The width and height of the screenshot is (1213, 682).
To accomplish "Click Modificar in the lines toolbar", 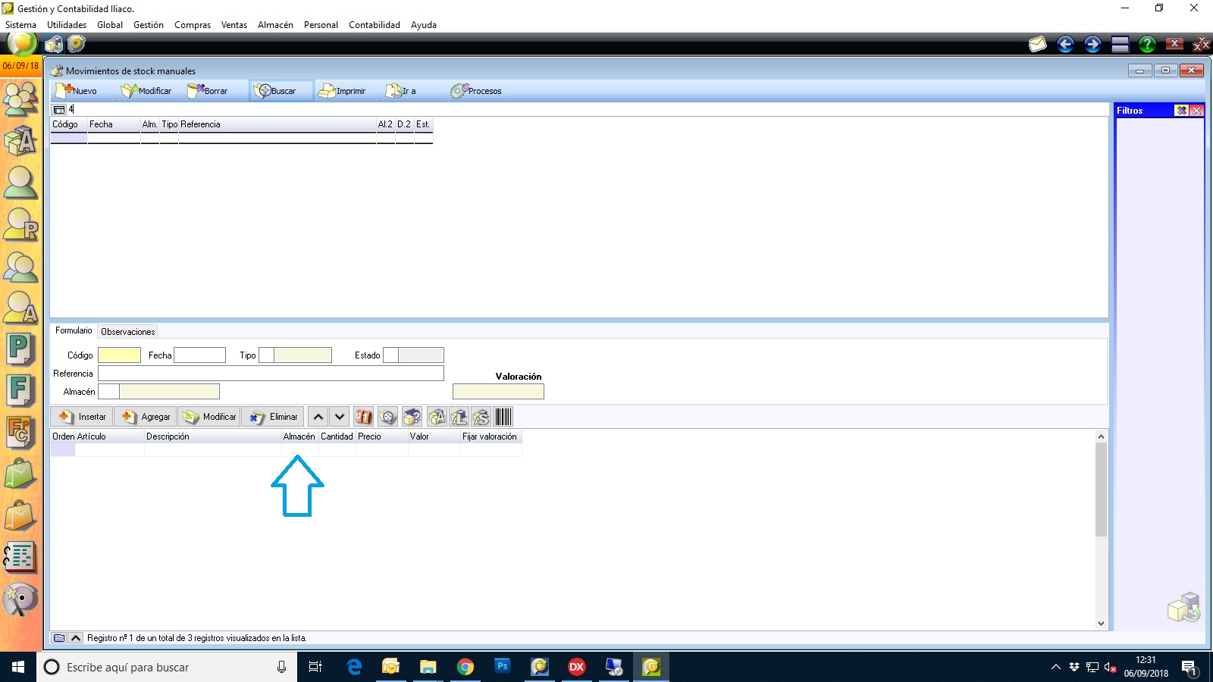I will pyautogui.click(x=209, y=417).
